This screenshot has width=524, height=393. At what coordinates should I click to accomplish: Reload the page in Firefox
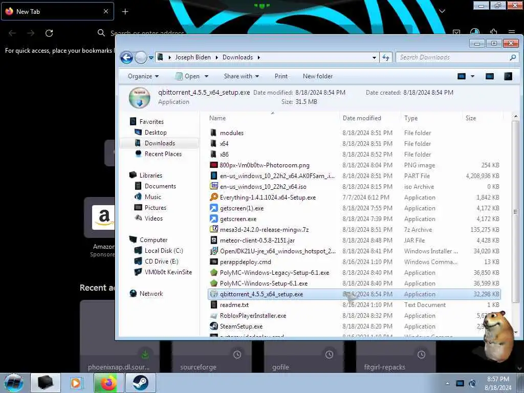[49, 33]
